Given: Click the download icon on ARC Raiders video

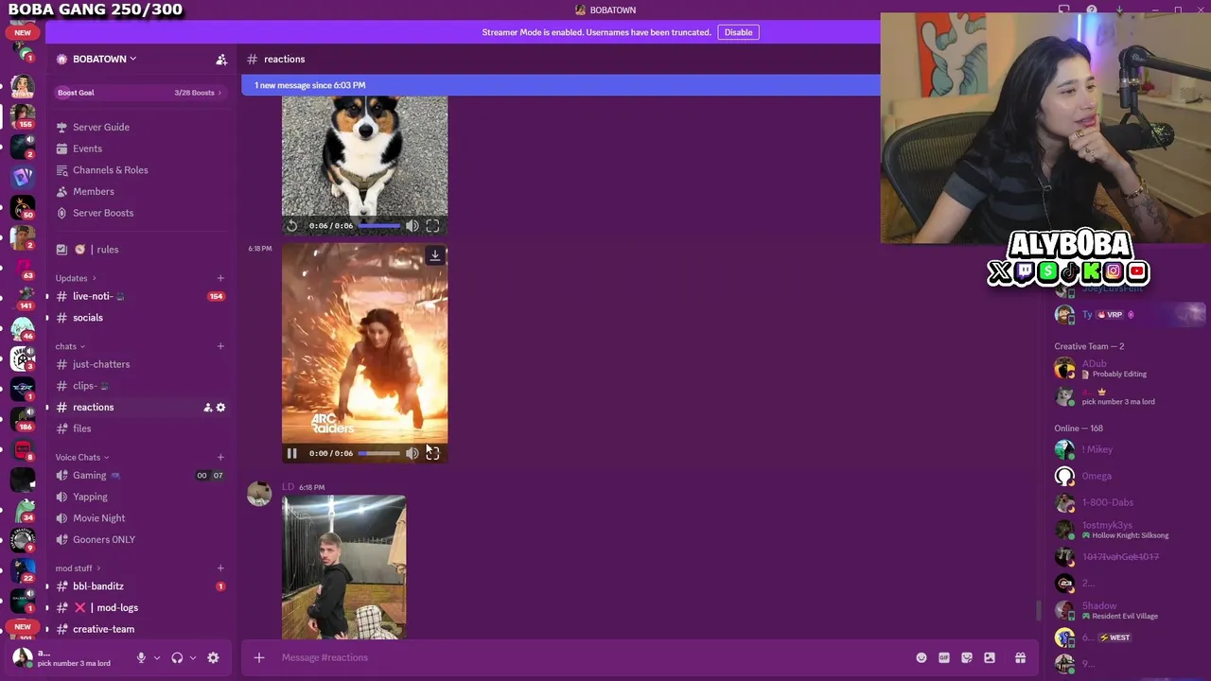Looking at the screenshot, I should tap(435, 255).
